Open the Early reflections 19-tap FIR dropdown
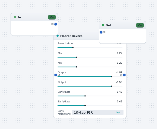Screen dimensions: 157x129 tap(98, 112)
